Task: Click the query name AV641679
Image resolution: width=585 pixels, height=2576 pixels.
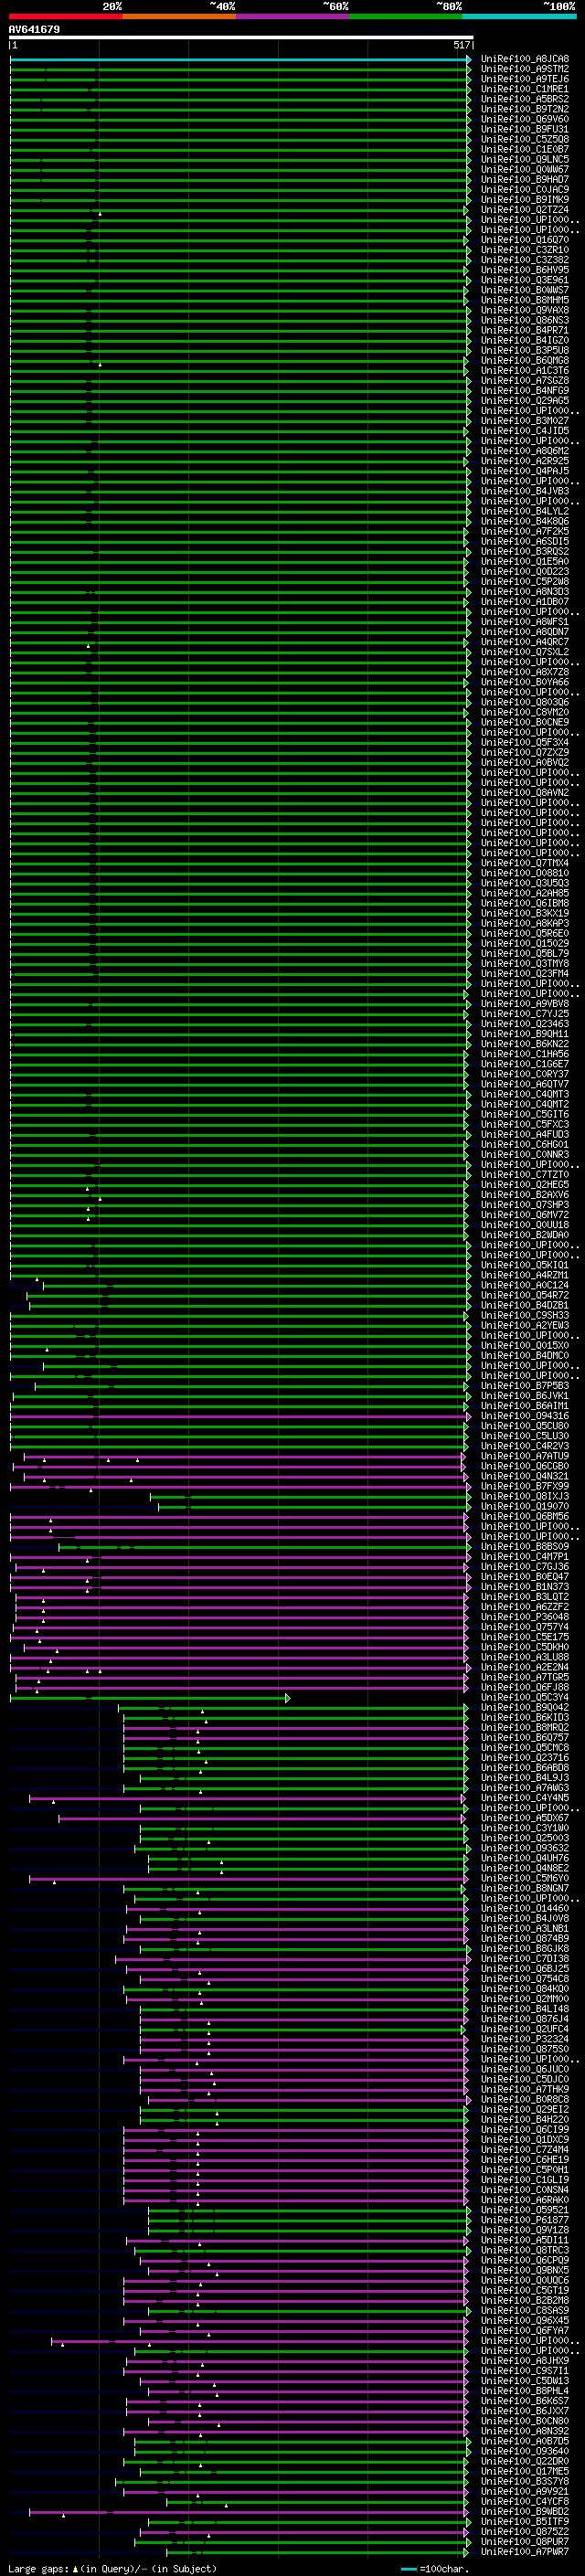Action: pos(34,30)
